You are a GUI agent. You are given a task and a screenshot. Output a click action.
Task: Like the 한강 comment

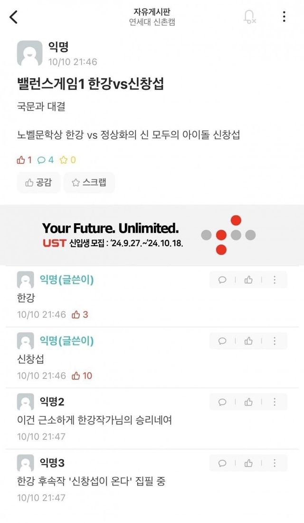248,280
